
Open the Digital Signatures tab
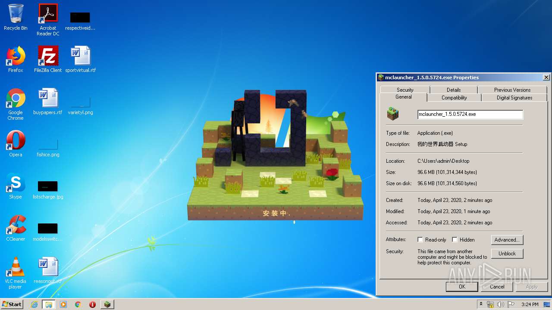coord(514,98)
